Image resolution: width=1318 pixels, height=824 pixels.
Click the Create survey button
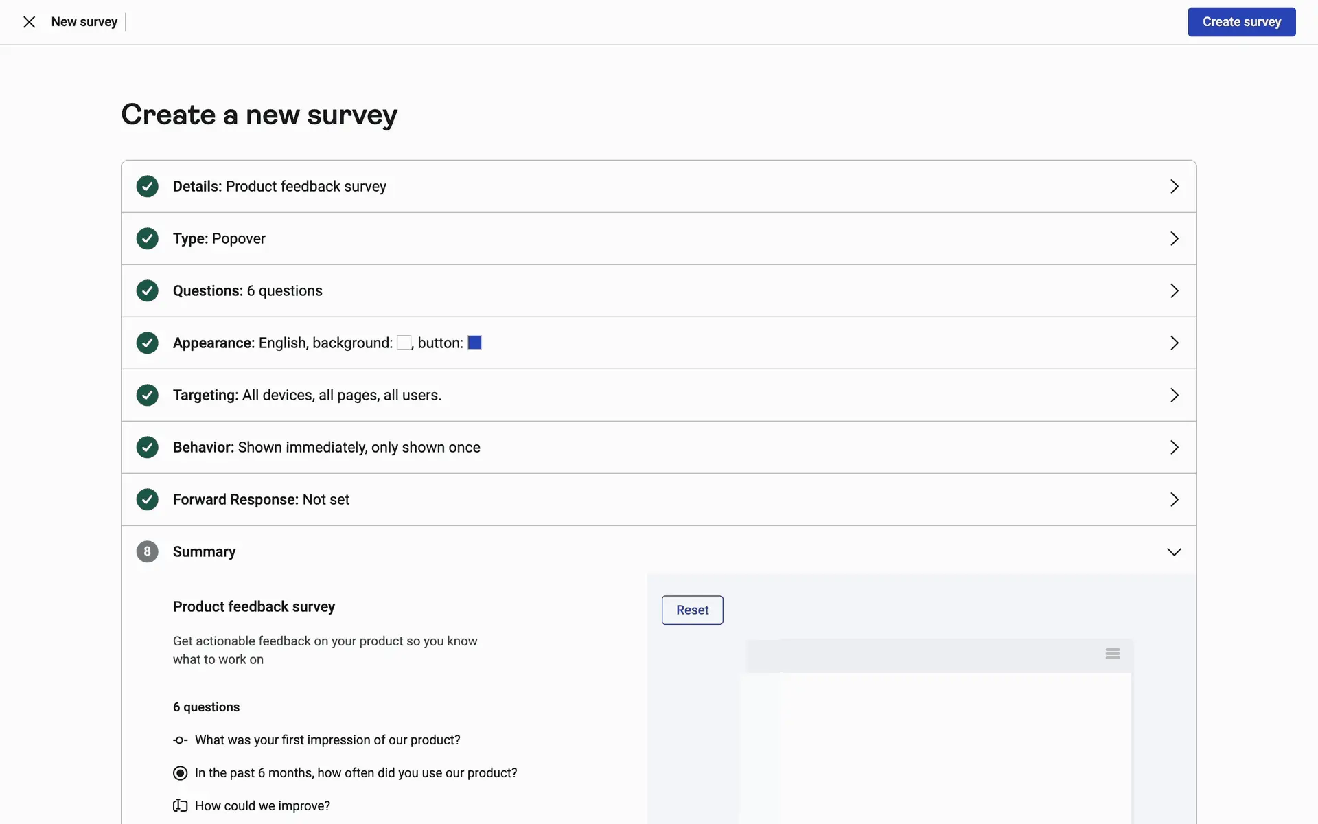(1241, 22)
